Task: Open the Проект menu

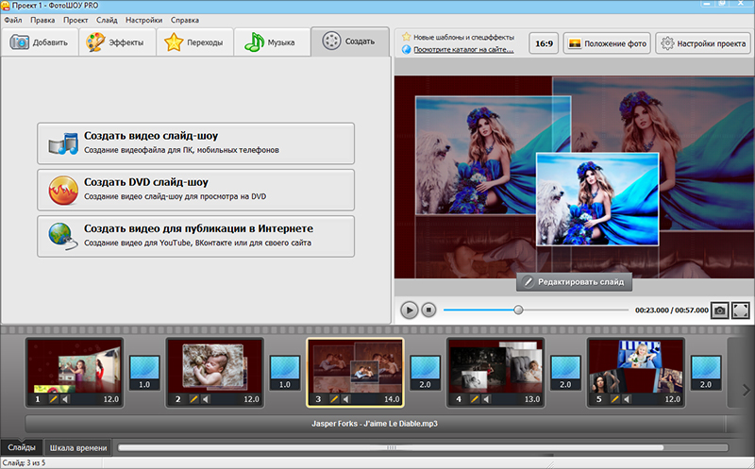Action: (75, 20)
